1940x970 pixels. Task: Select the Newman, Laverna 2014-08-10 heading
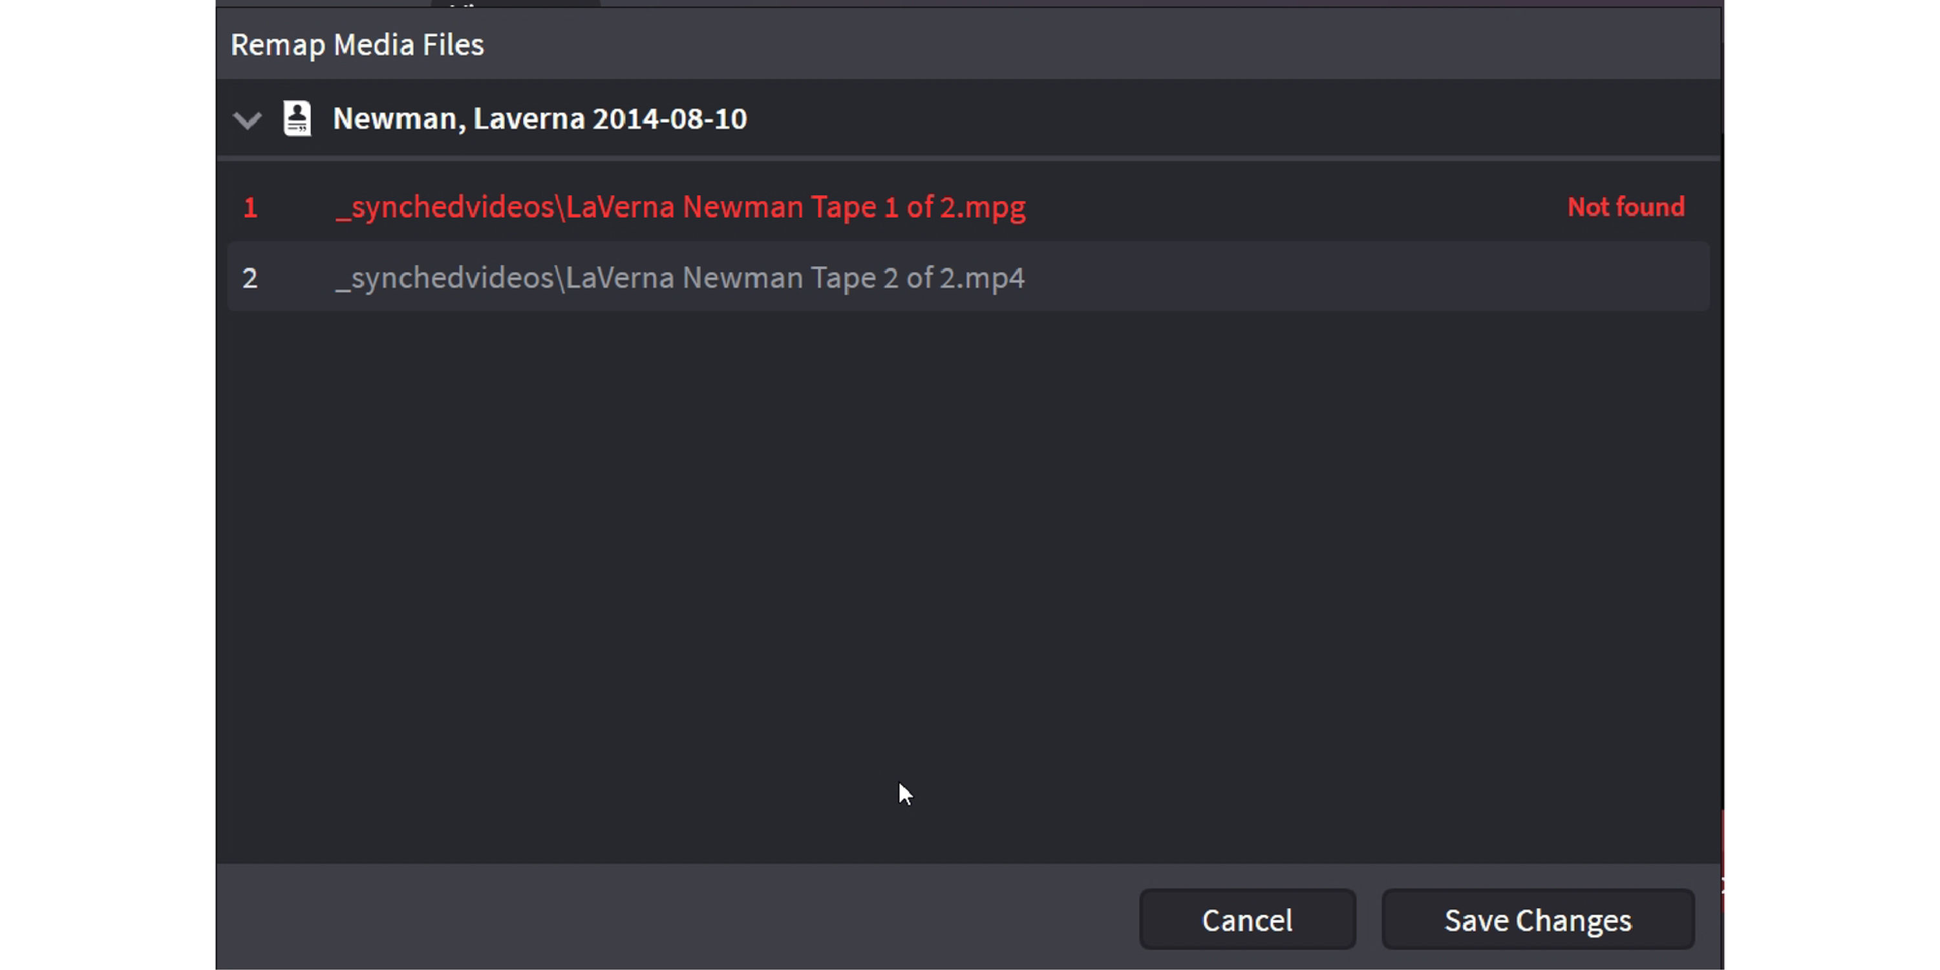[539, 118]
